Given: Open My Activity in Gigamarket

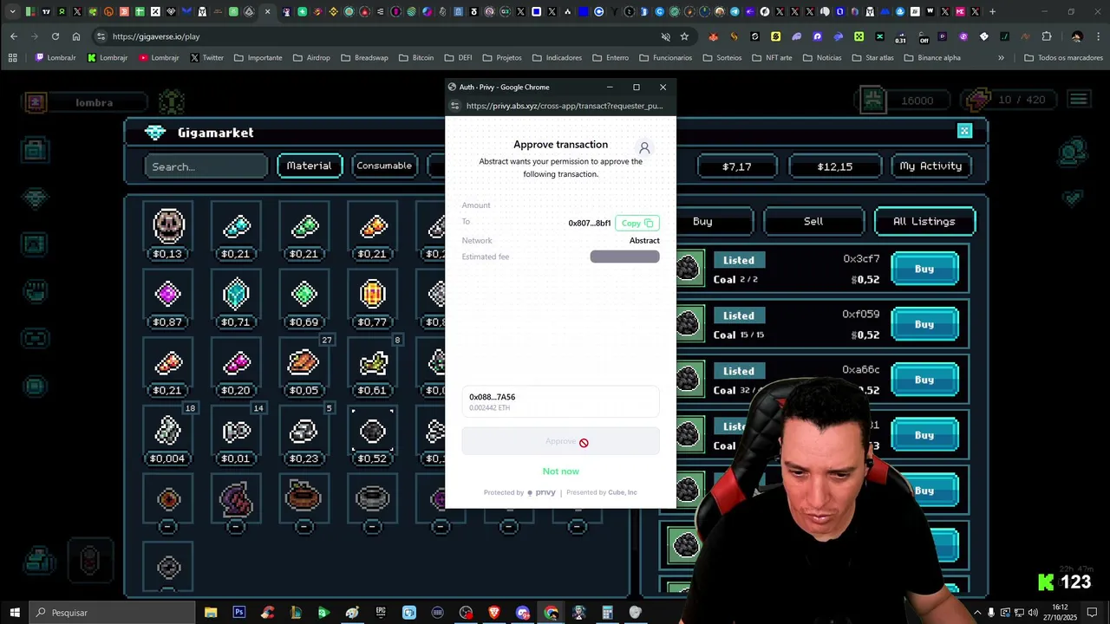Looking at the screenshot, I should (930, 166).
